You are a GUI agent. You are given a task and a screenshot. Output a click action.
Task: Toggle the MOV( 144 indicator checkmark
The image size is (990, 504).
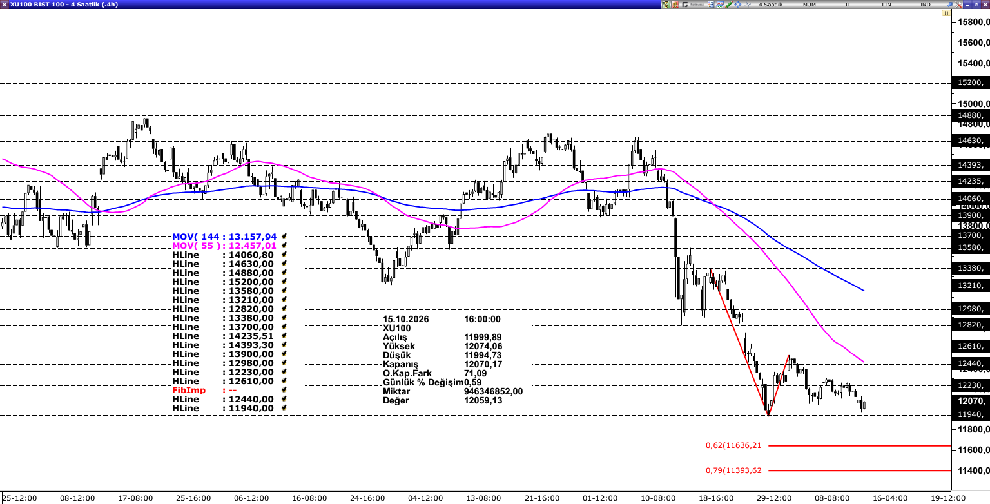tap(284, 237)
